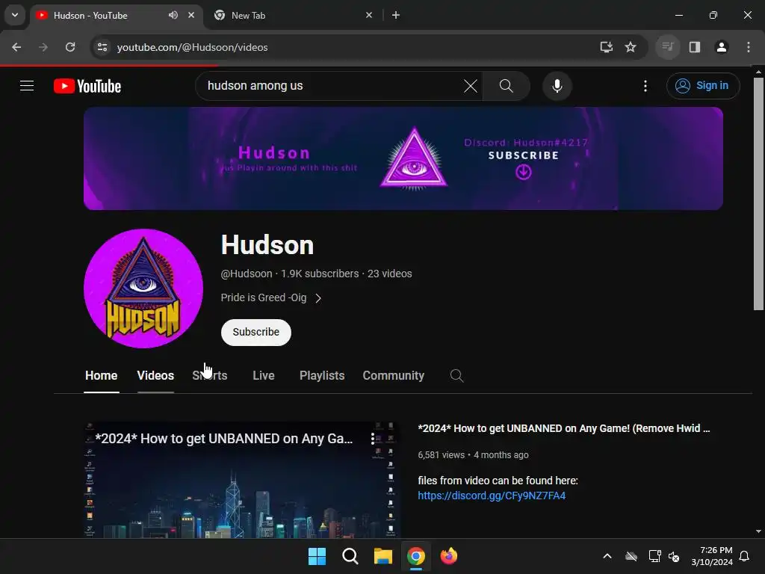Open the channel Playlists tab

coord(322,375)
